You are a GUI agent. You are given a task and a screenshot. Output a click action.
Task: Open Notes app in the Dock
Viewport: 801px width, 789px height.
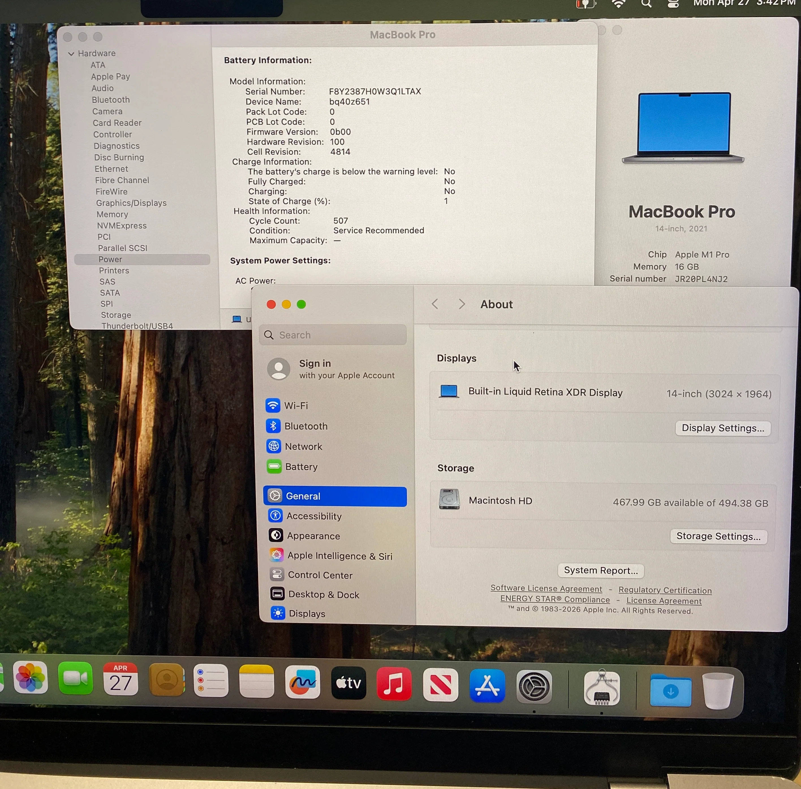257,681
